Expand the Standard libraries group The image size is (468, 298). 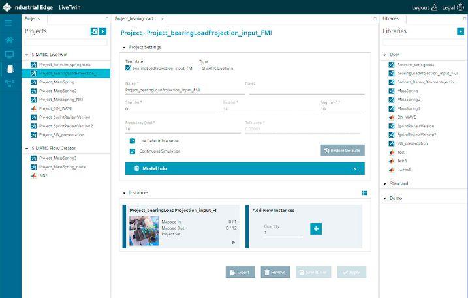[x=384, y=183]
